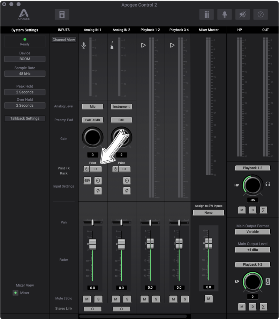Select the INPUTS header tab
Image resolution: width=279 pixels, height=319 pixels.
[x=64, y=30]
